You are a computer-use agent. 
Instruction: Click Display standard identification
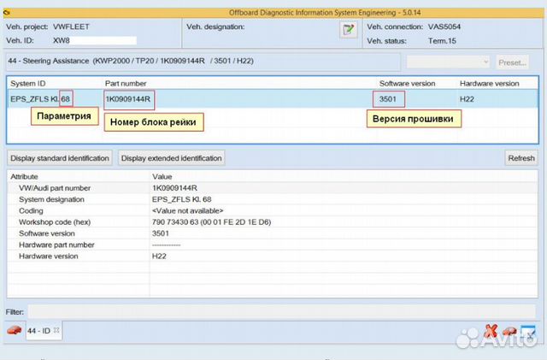(x=60, y=158)
